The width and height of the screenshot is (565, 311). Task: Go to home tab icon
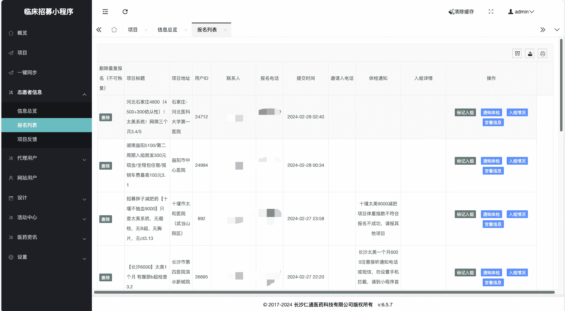coord(114,30)
